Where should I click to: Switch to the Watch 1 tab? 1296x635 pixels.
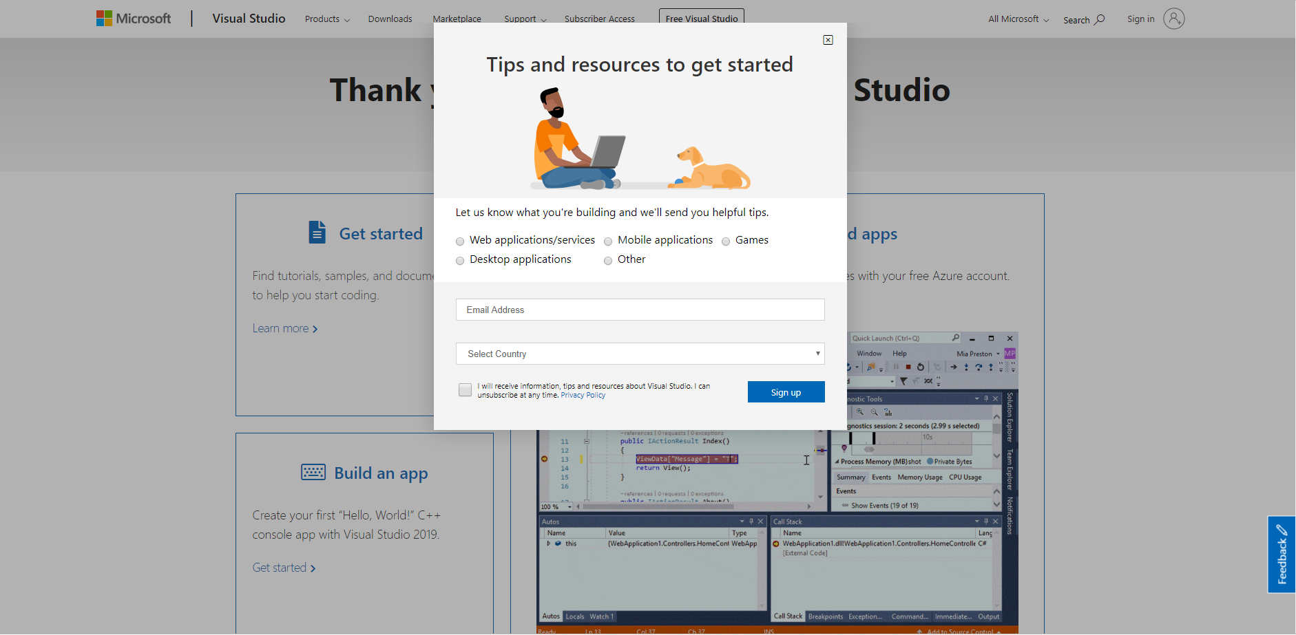601,617
